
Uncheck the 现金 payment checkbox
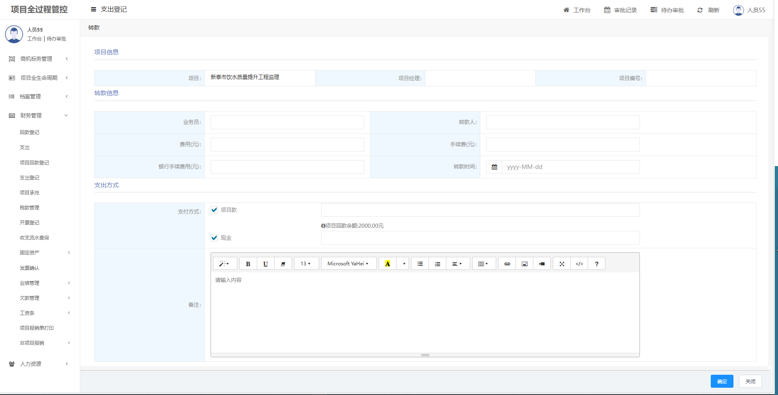coord(214,238)
